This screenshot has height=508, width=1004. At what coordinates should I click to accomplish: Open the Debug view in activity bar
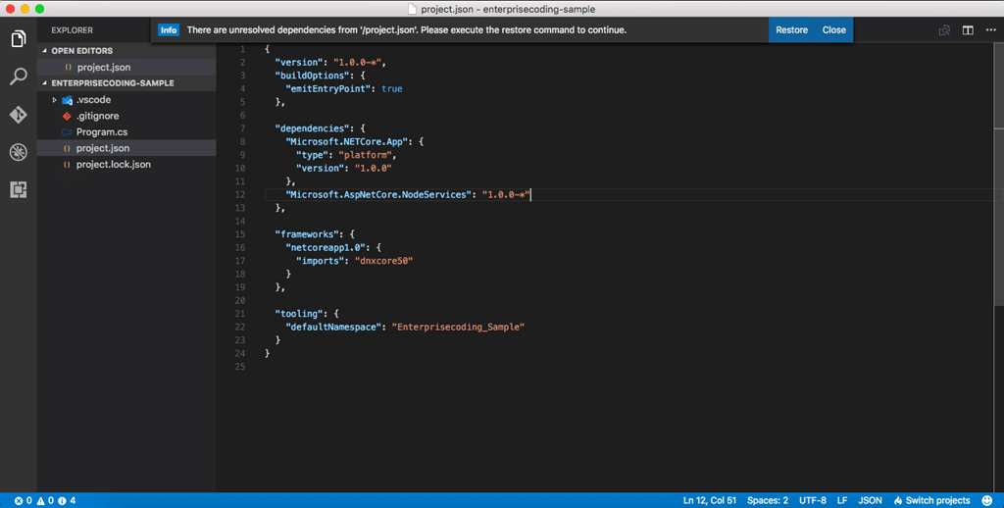click(x=19, y=152)
